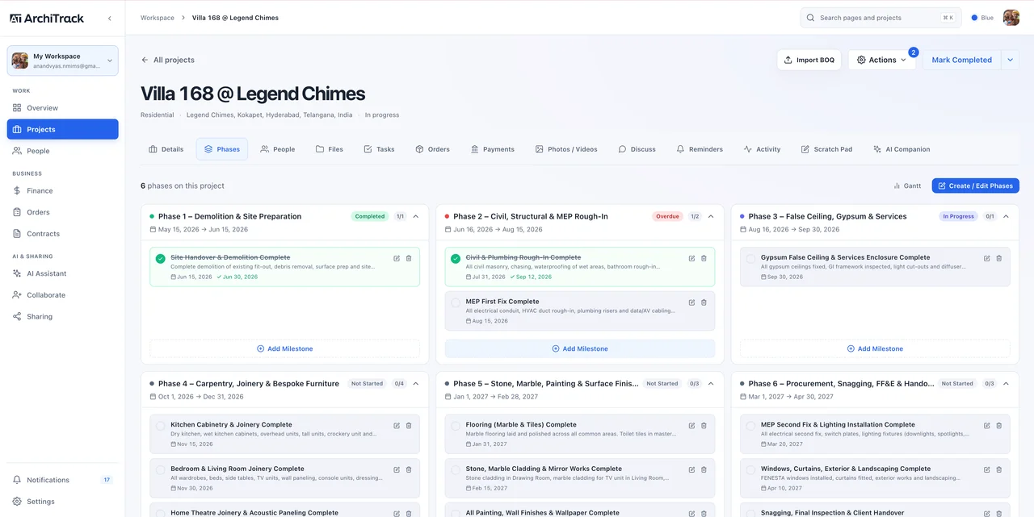Collapse Phase 1 – Demolition & Site Preparation

tap(416, 216)
